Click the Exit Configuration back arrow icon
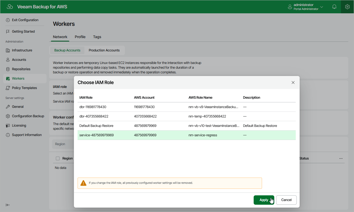 tap(8, 20)
